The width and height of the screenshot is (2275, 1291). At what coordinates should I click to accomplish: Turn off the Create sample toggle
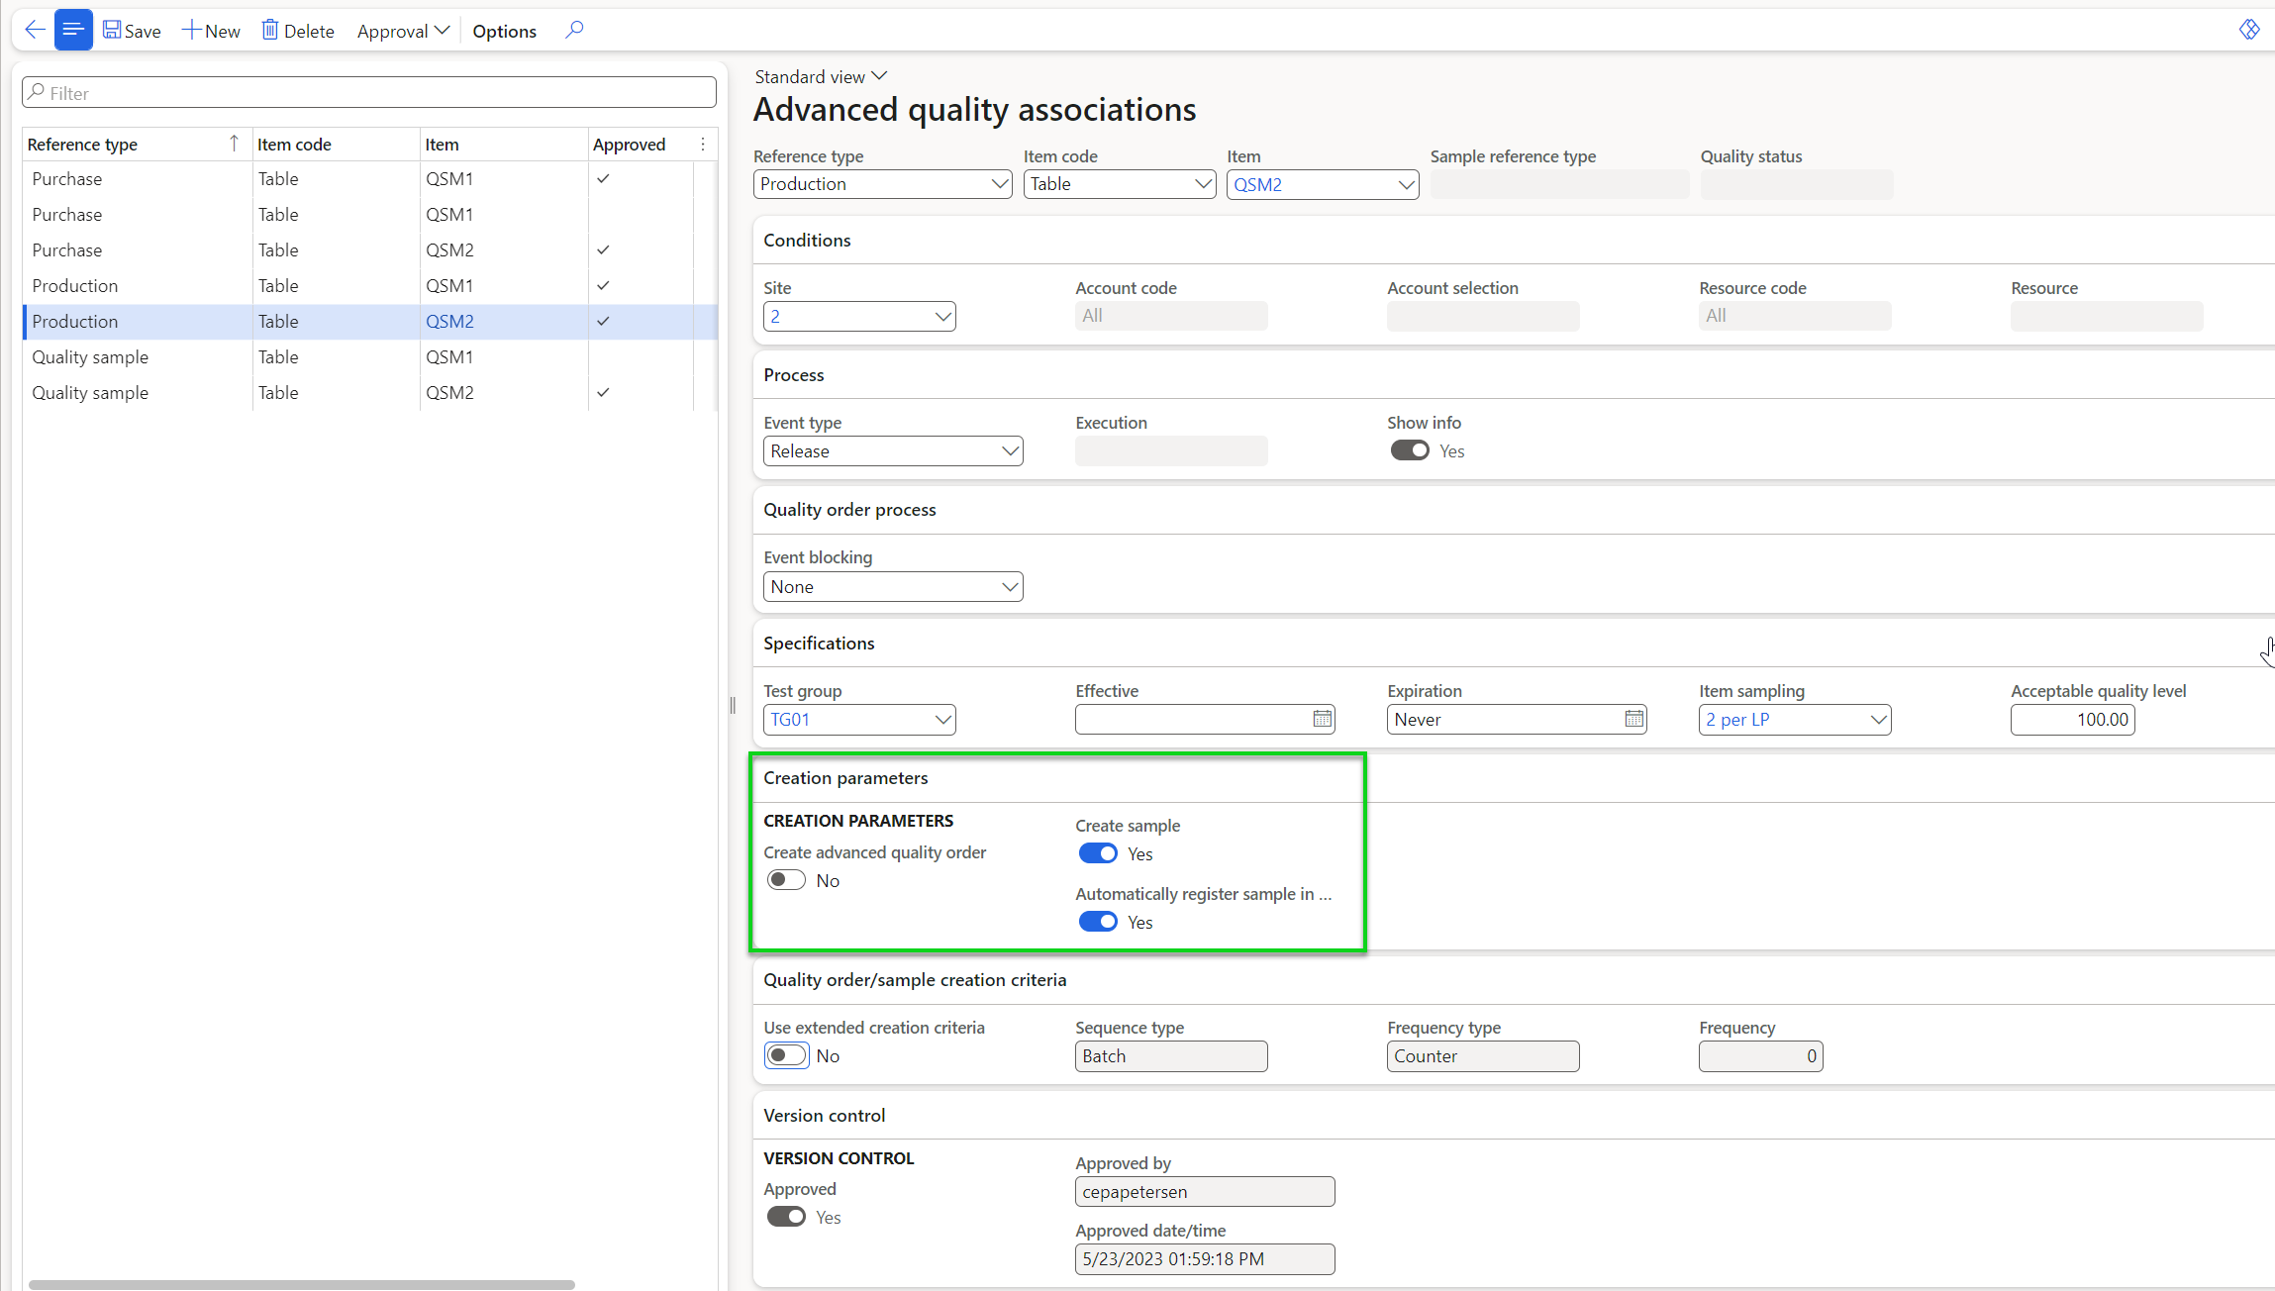point(1098,853)
